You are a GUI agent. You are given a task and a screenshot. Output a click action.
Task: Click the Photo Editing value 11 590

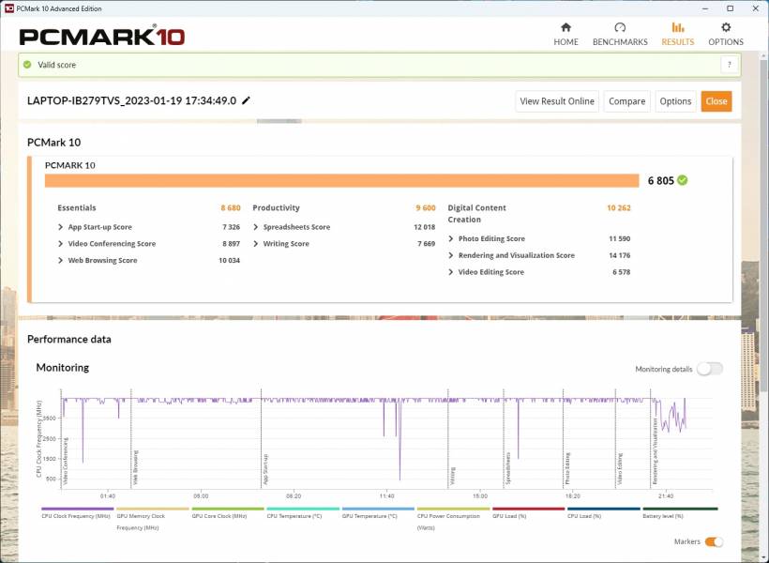(619, 238)
